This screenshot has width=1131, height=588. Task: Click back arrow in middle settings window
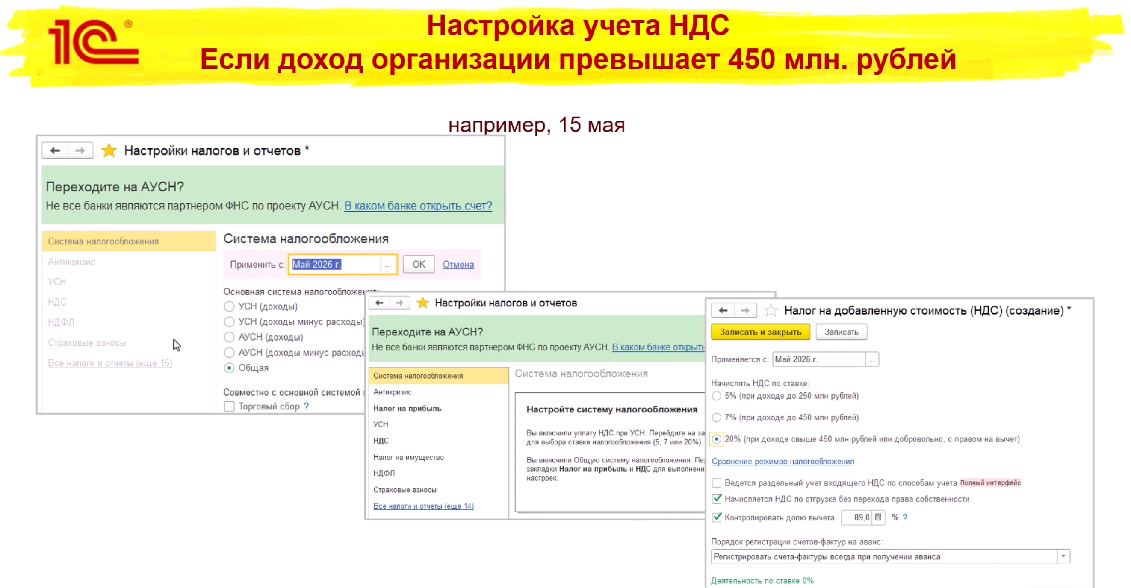pos(379,303)
